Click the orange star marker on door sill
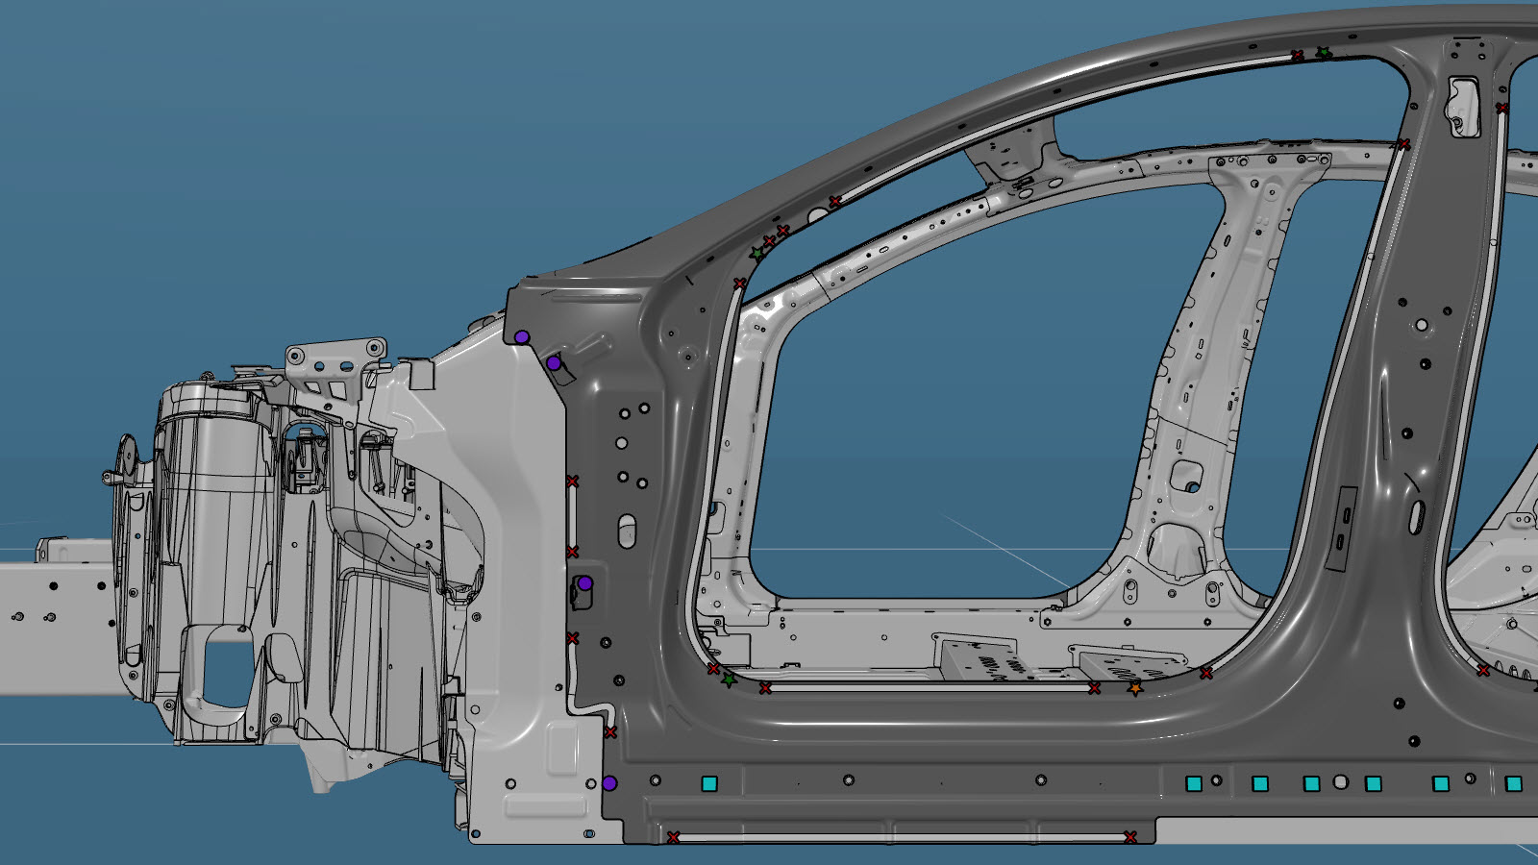This screenshot has height=865, width=1538. 1135,688
